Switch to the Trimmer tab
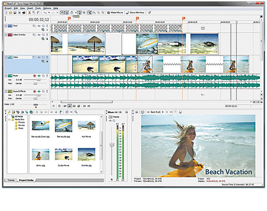 point(11,180)
